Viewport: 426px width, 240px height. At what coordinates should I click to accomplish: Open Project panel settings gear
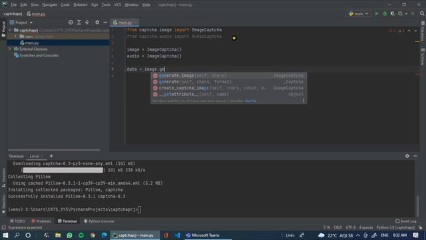click(97, 23)
